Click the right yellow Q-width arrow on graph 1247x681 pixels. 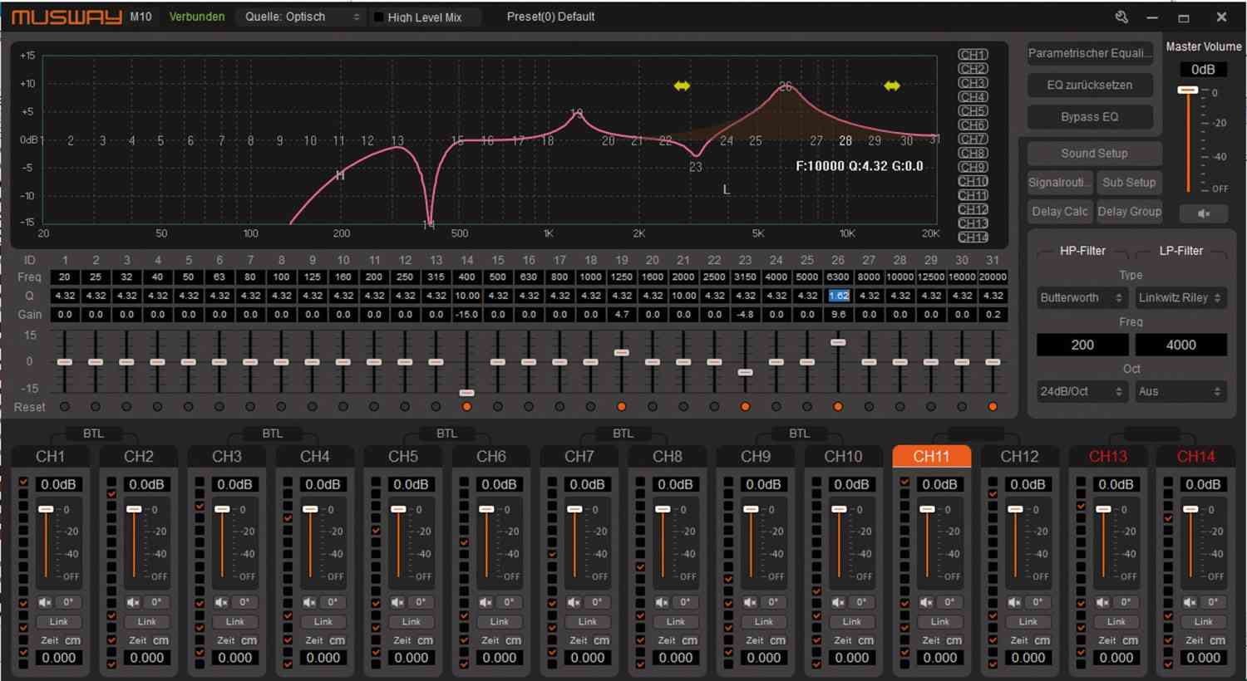[892, 86]
